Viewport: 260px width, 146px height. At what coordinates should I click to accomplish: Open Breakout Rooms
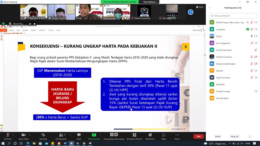click(x=134, y=136)
